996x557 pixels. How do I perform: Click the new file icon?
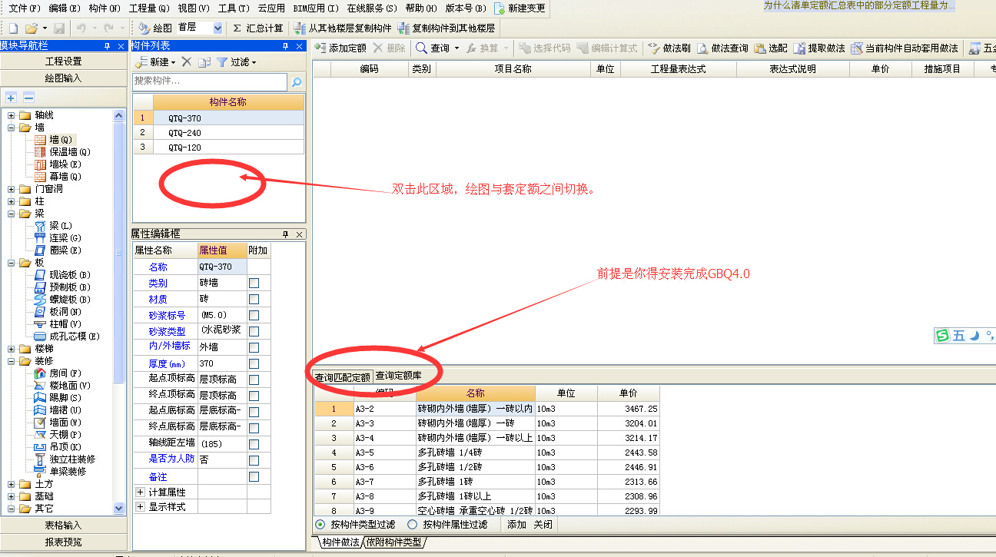(x=12, y=28)
